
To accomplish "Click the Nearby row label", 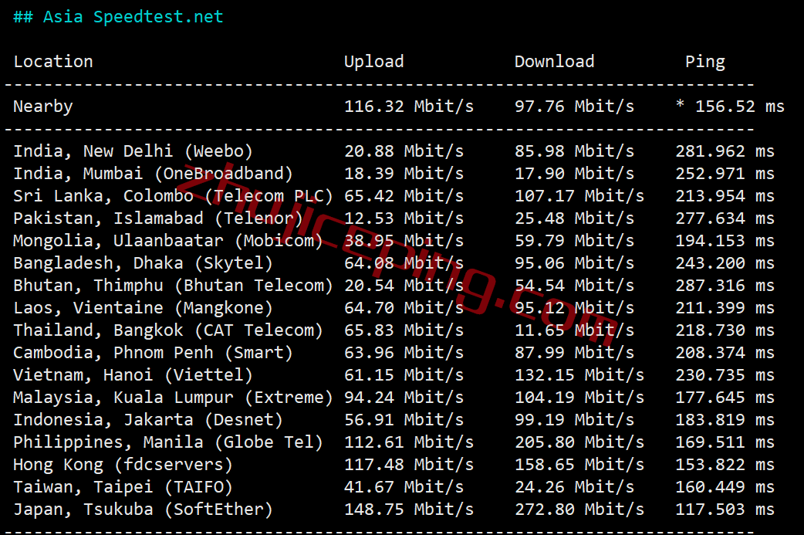I will 43,107.
